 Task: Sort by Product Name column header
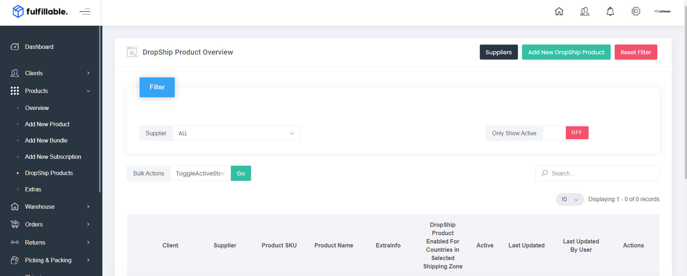(334, 245)
